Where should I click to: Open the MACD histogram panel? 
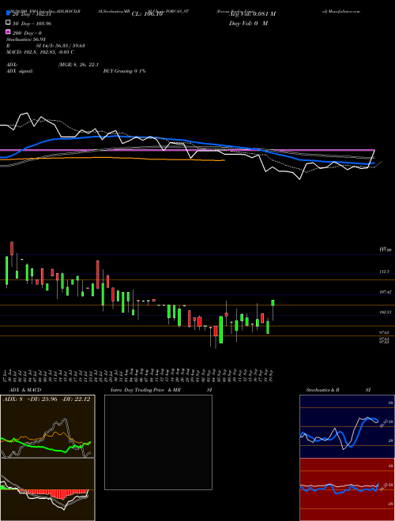tap(47, 489)
